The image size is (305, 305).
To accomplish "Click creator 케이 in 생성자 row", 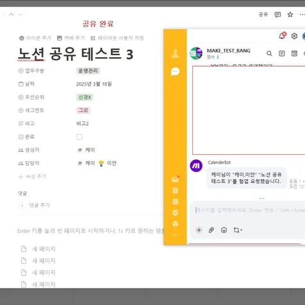I will pos(86,150).
